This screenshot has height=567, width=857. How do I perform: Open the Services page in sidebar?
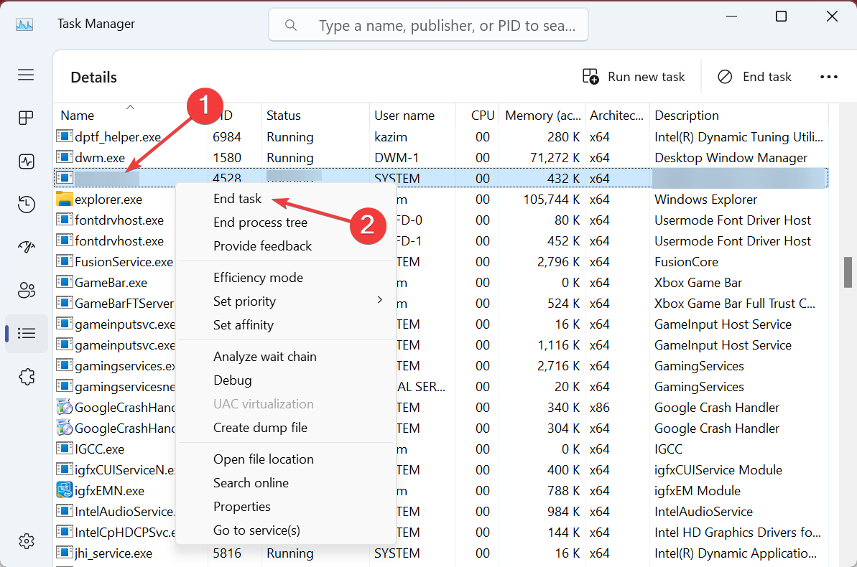click(x=26, y=376)
